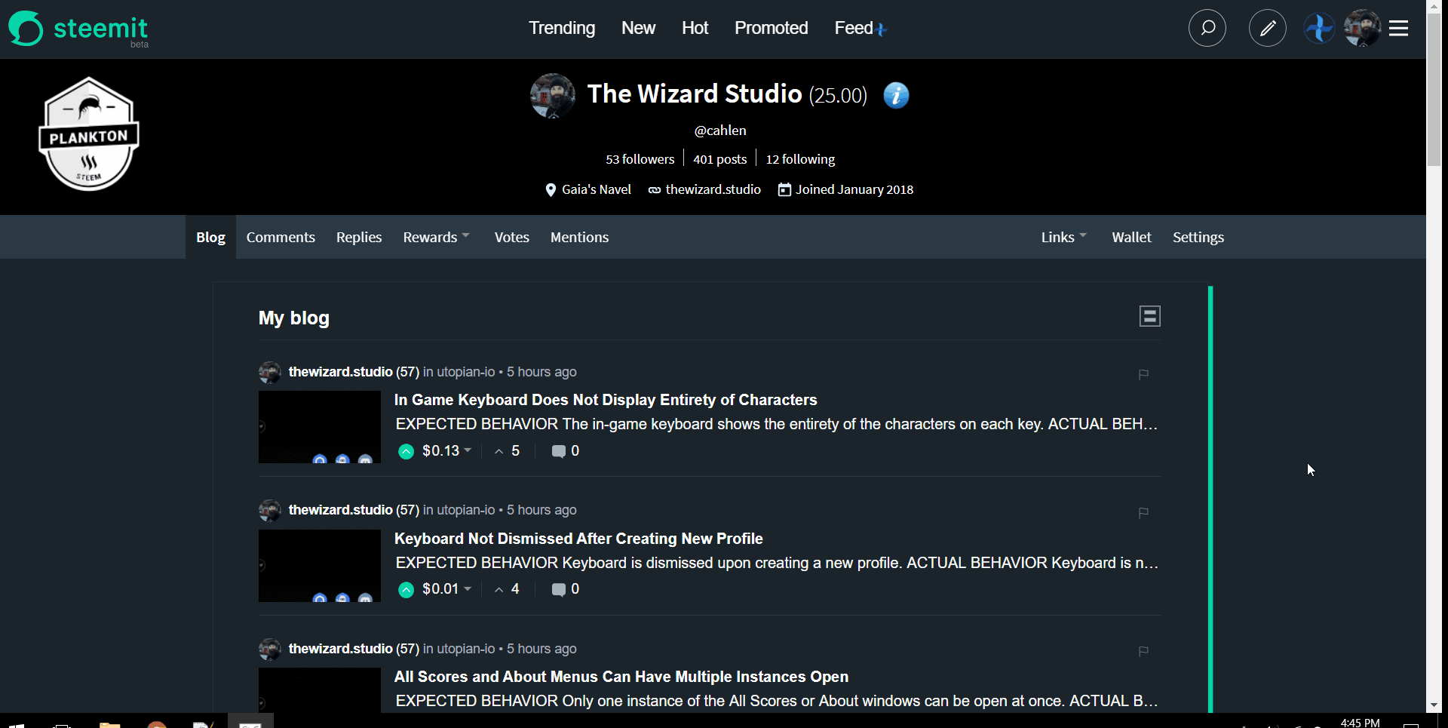The width and height of the screenshot is (1448, 728).
Task: Show voters list for post with 4 votes
Action: tap(508, 589)
